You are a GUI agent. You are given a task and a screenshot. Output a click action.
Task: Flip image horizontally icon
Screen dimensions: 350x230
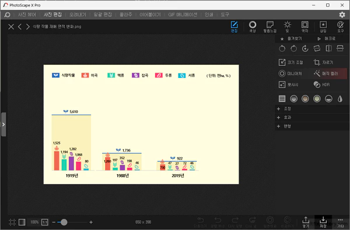point(328,48)
